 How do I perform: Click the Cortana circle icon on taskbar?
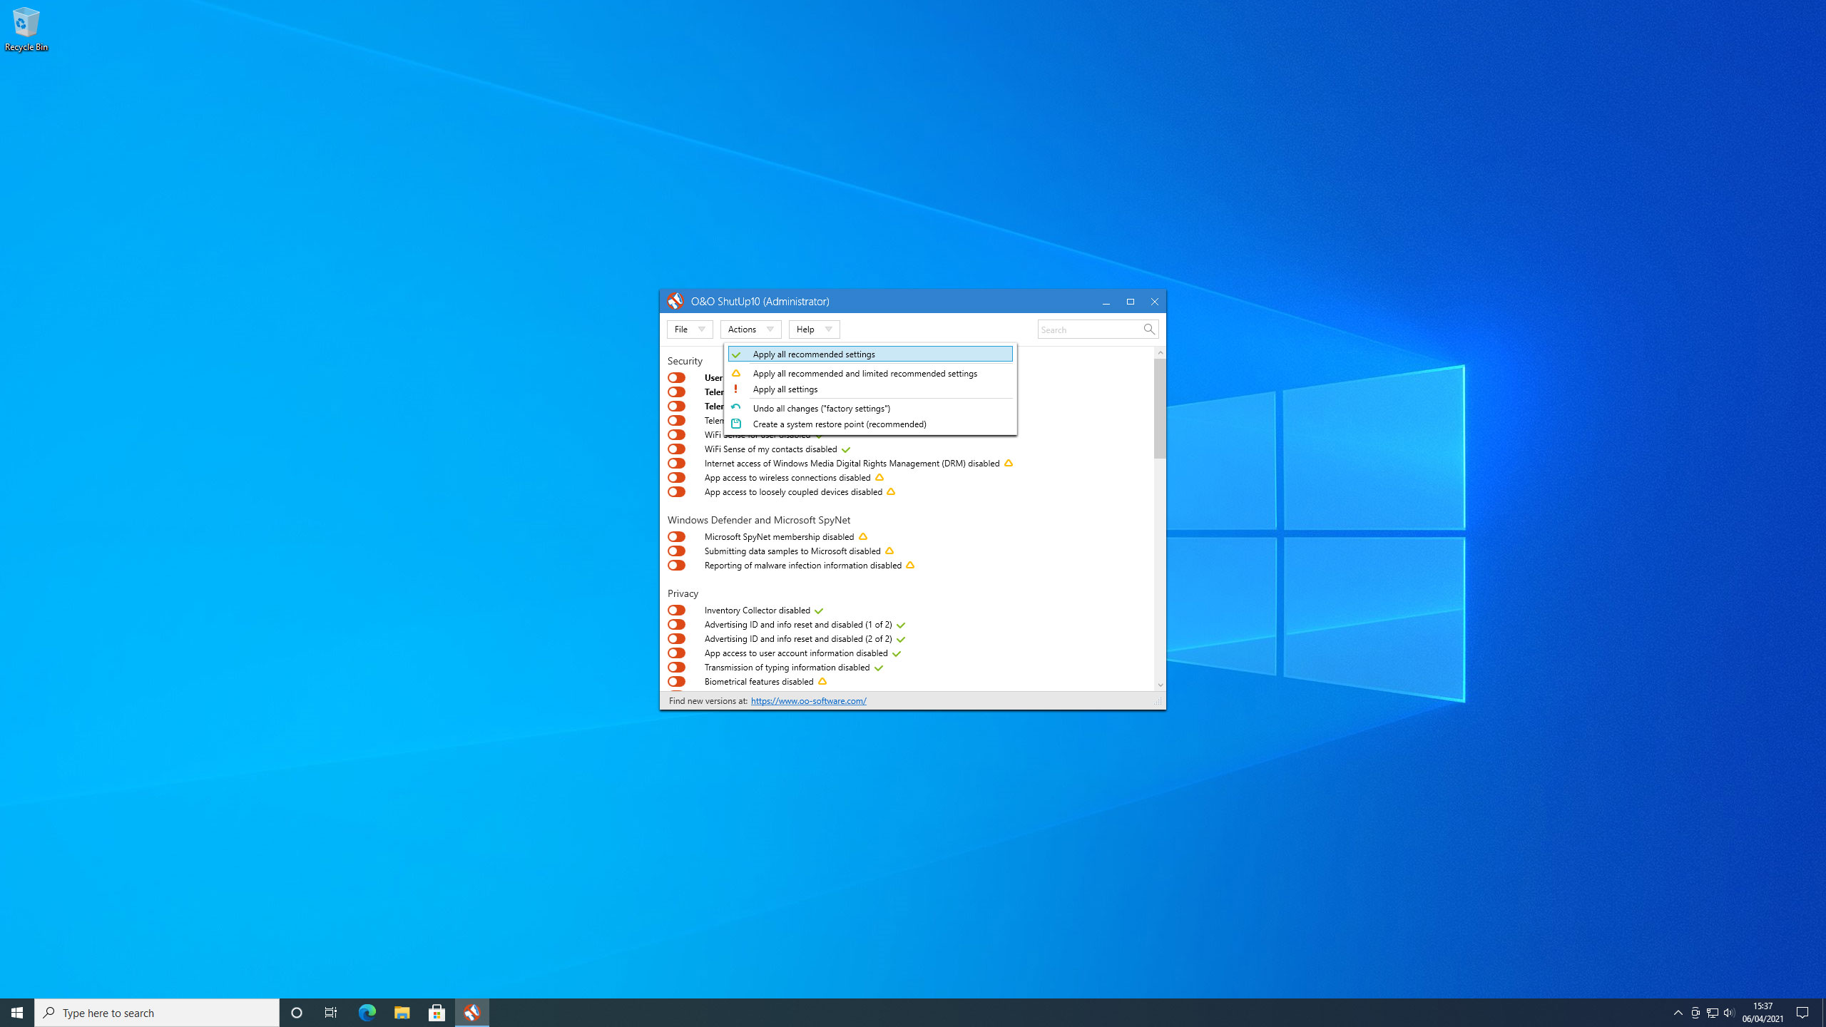tap(297, 1013)
